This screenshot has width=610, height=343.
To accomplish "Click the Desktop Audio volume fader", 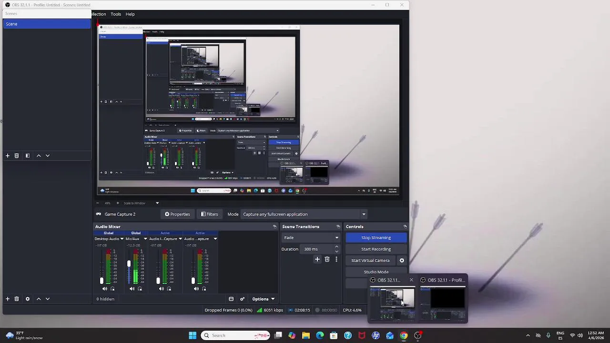I will point(102,281).
